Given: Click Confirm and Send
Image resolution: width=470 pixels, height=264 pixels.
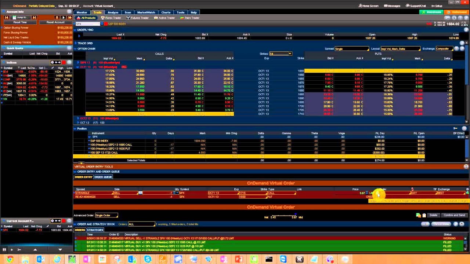Looking at the screenshot, I should (x=454, y=215).
